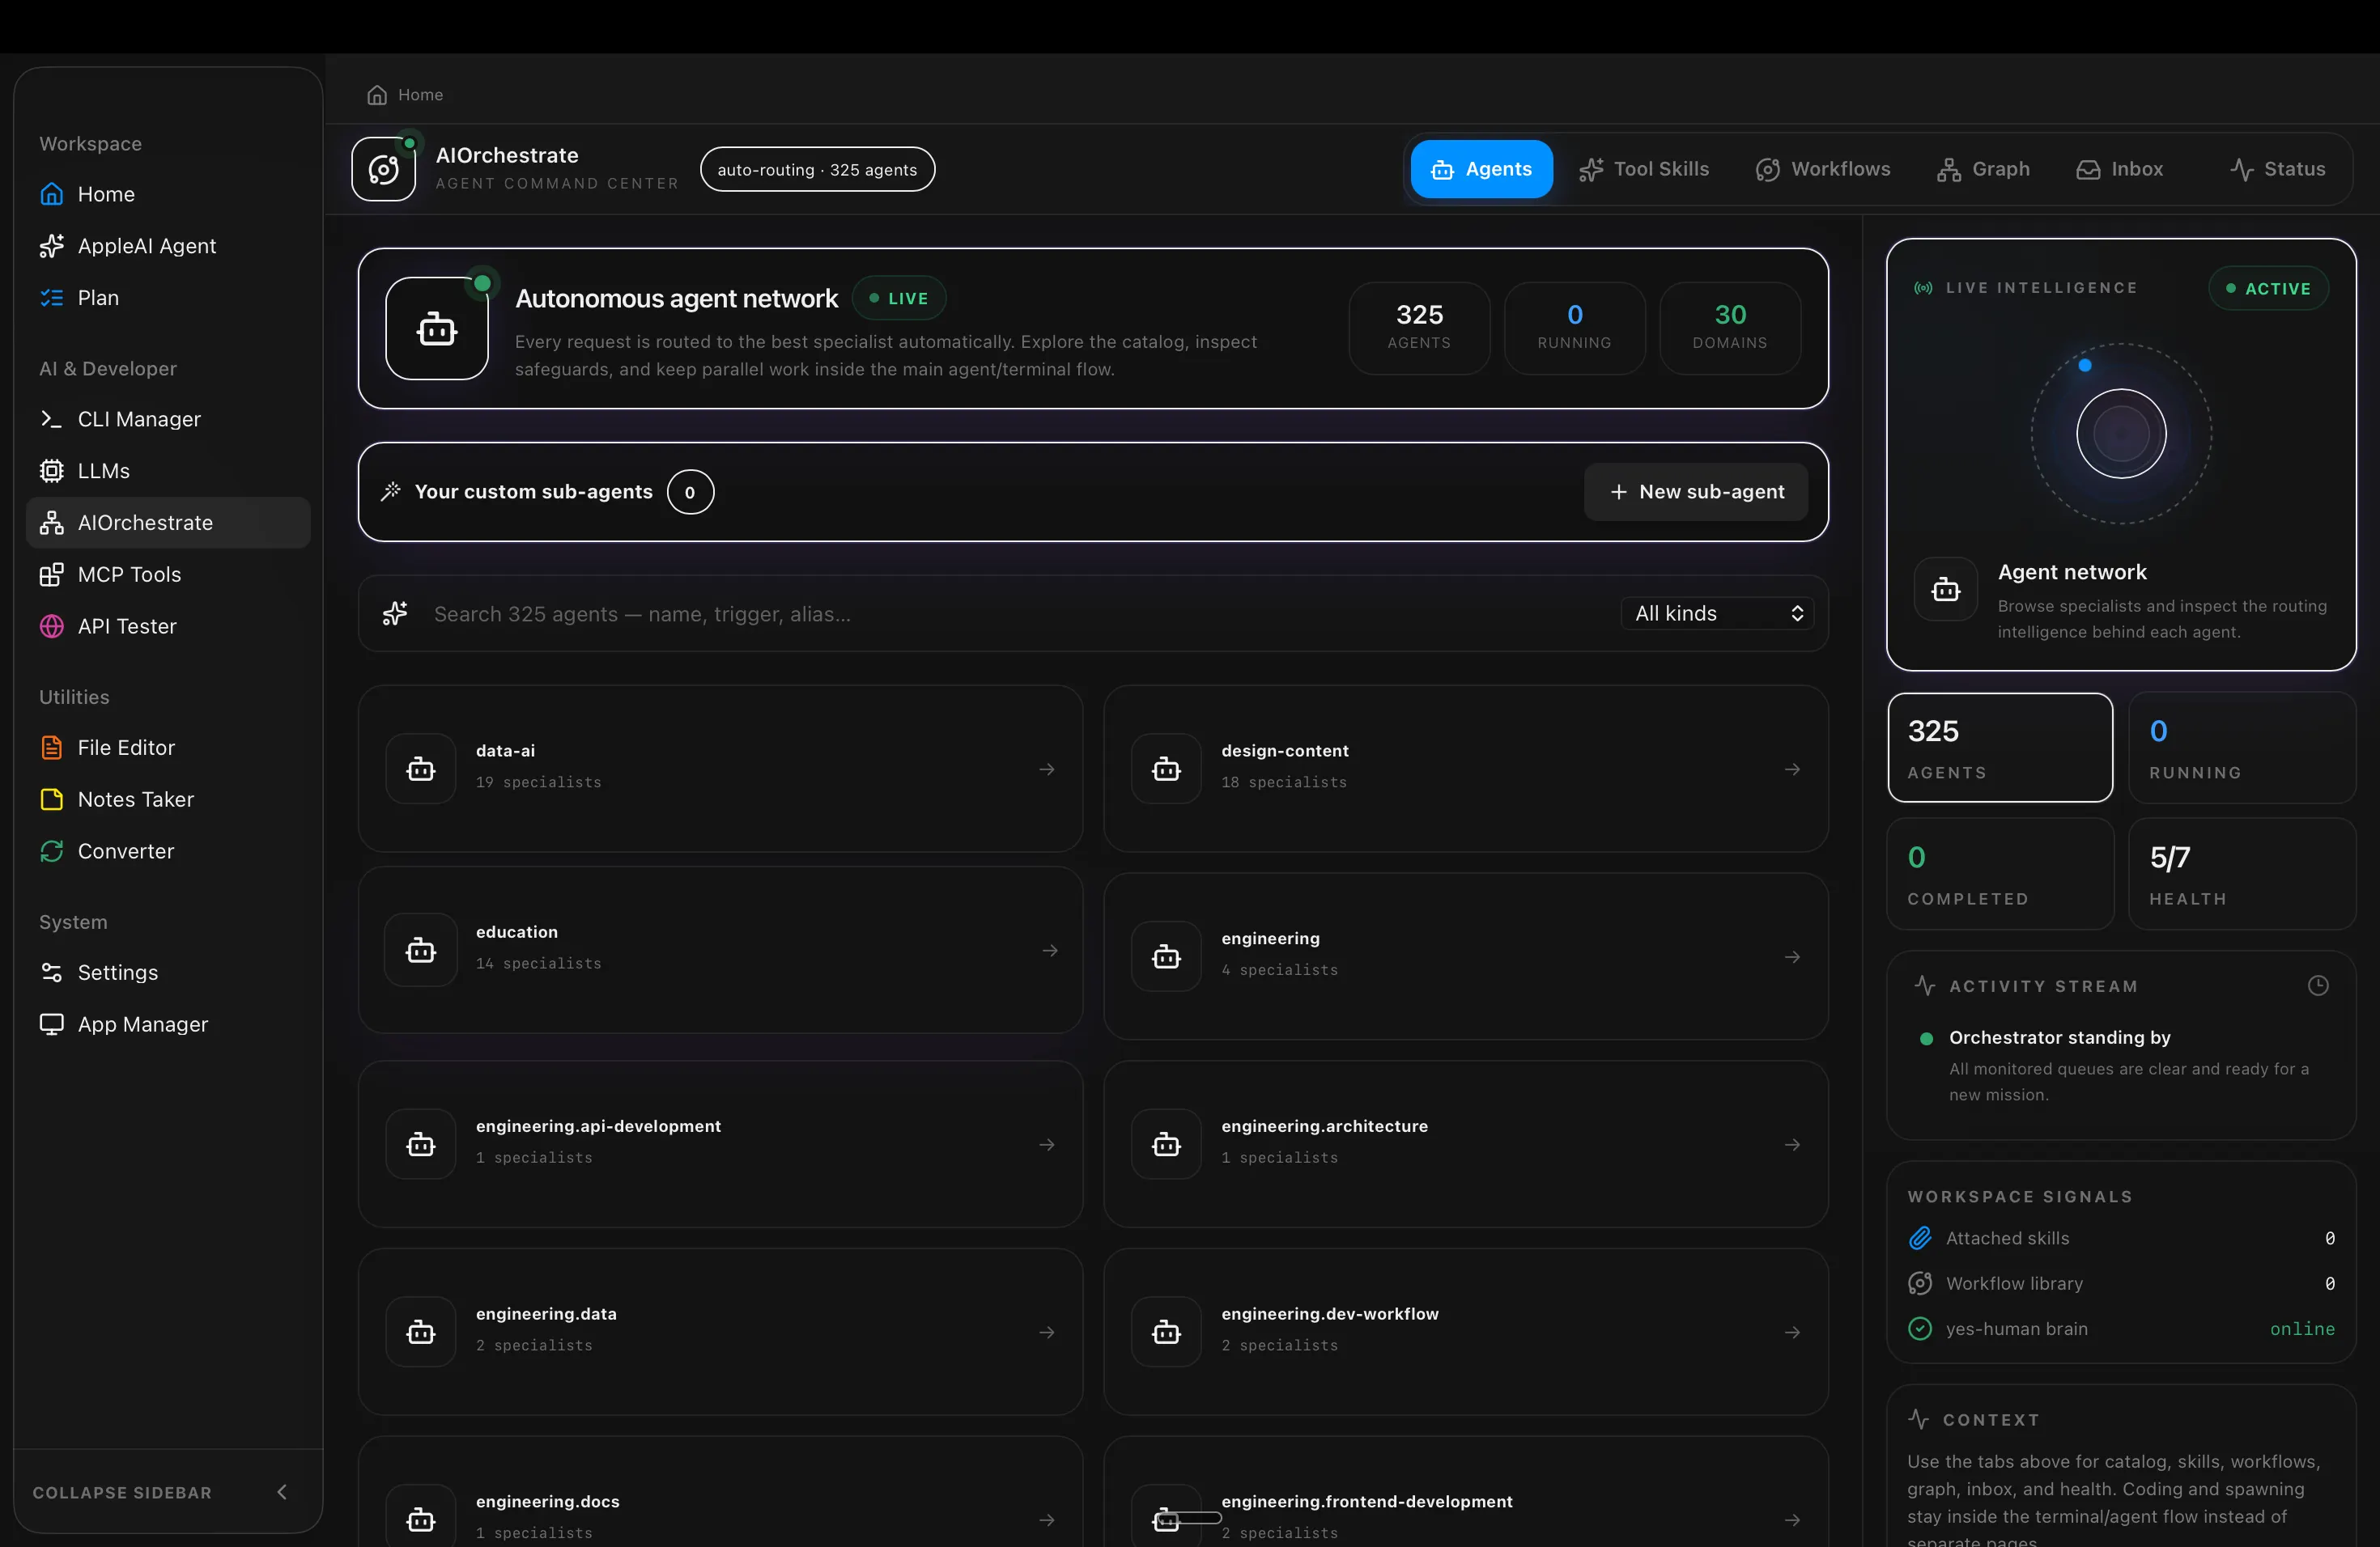Click the Converter refresh icon

[51, 851]
